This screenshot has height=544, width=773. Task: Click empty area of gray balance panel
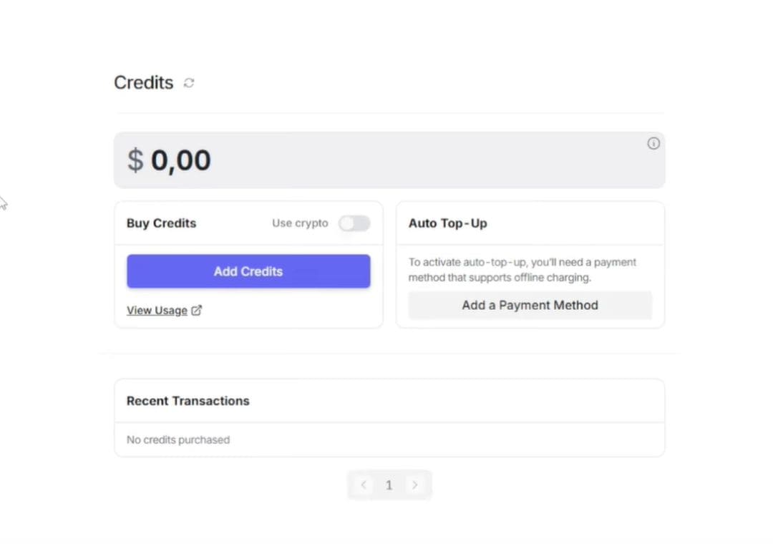[419, 160]
